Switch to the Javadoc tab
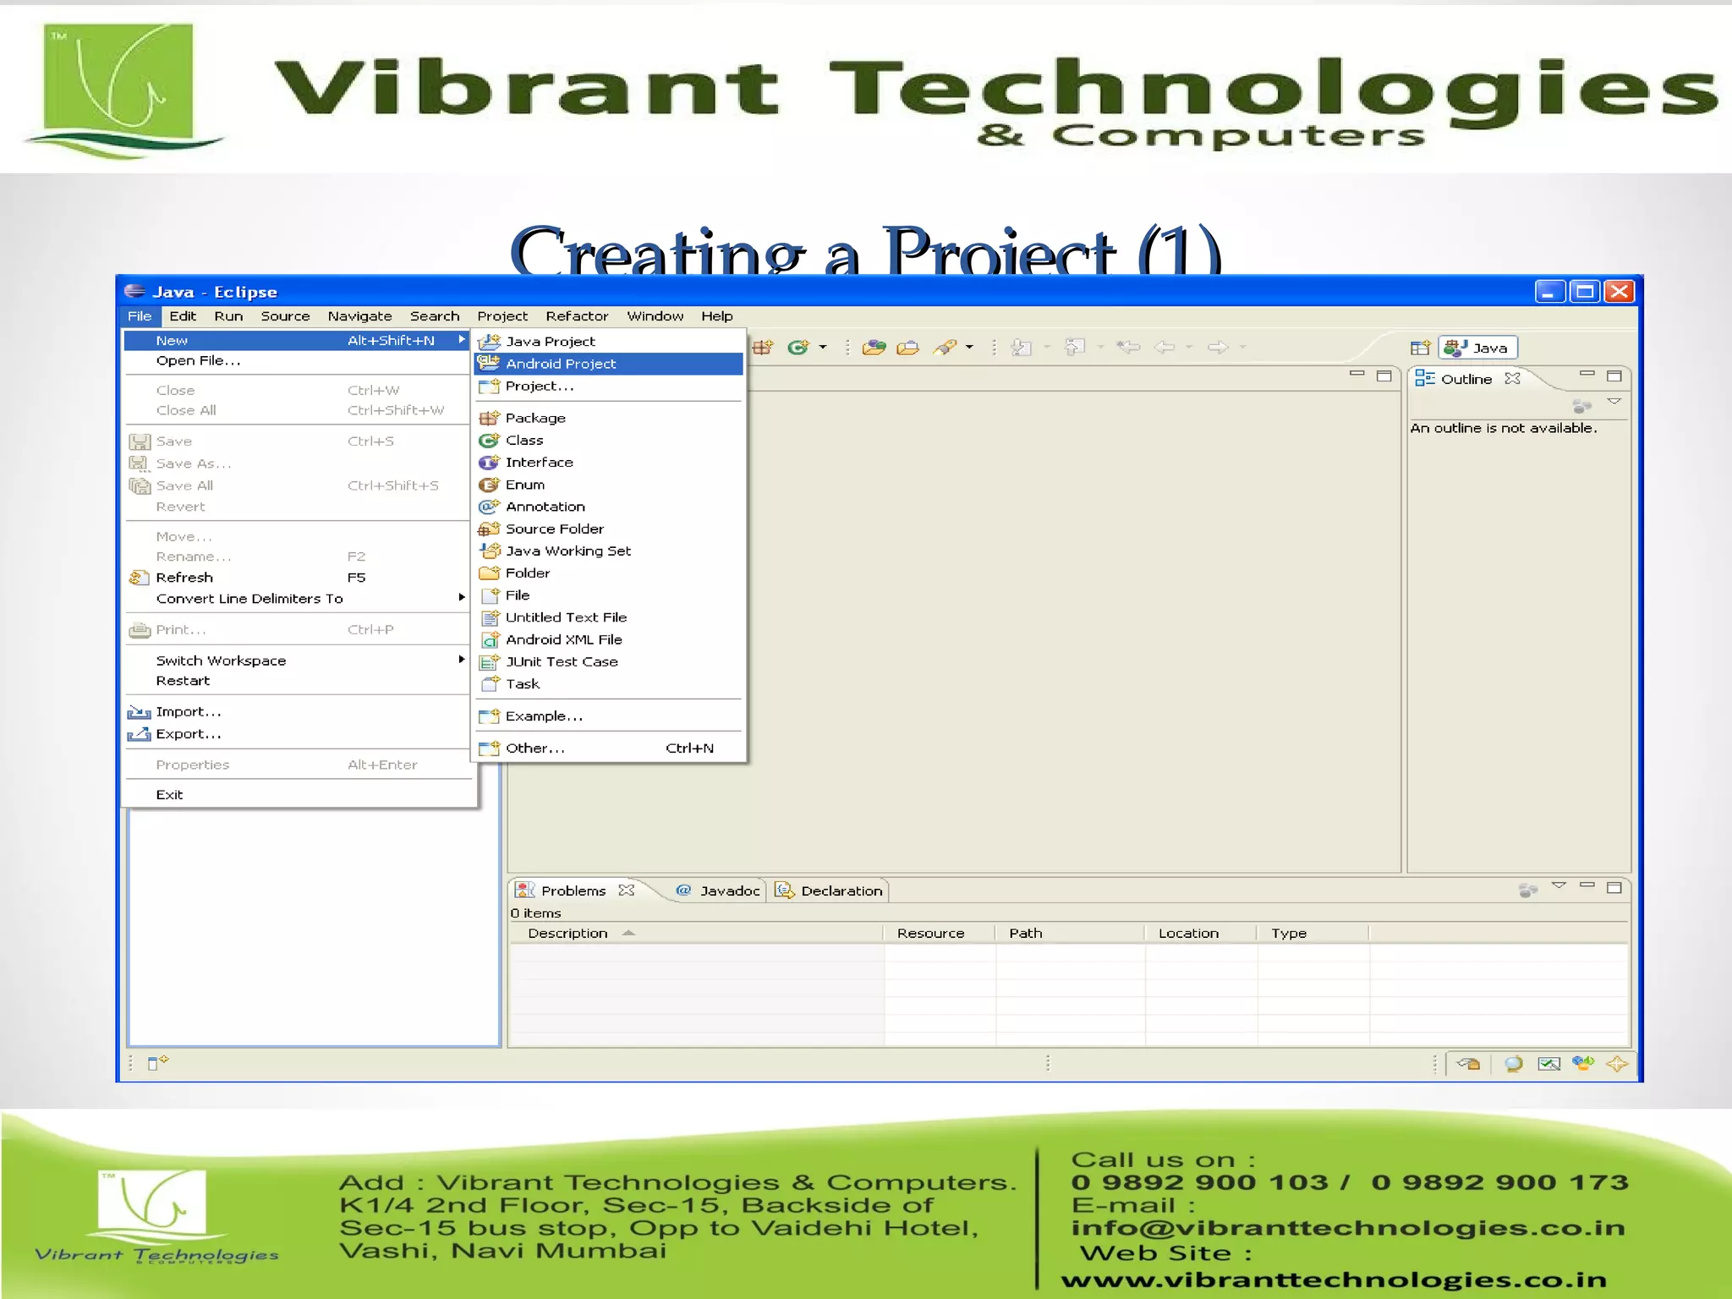This screenshot has height=1299, width=1732. tap(720, 891)
